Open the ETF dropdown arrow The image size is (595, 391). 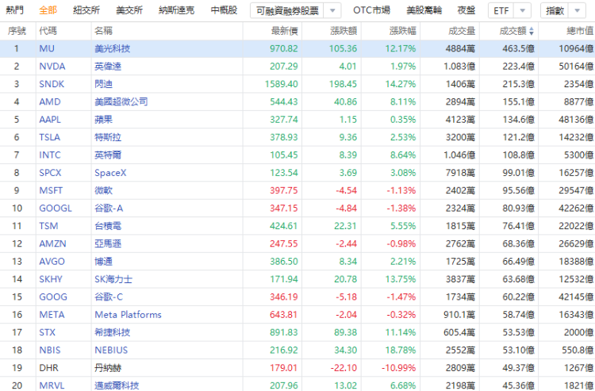(523, 10)
